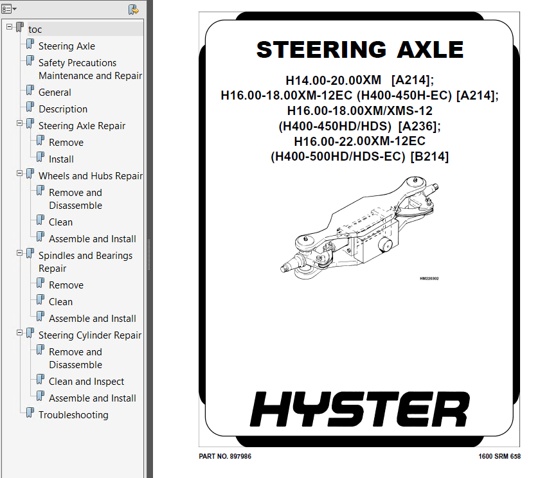Click the bookmark icon beside Steering Cylinder Repair

point(30,333)
